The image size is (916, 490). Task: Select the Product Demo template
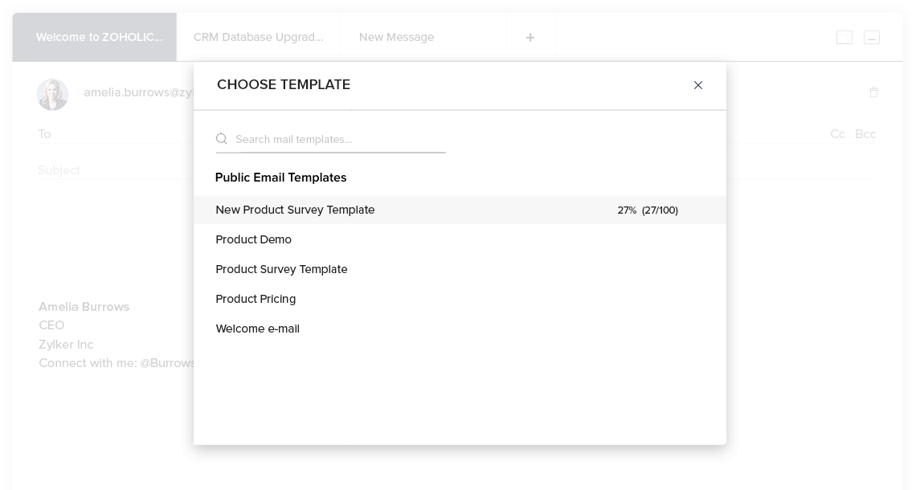[253, 239]
